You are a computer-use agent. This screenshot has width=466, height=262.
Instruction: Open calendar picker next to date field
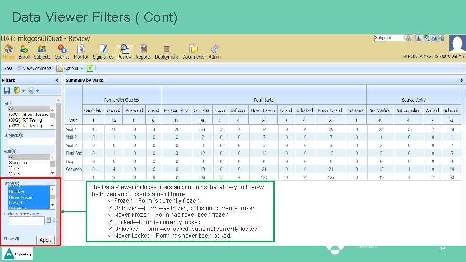pos(48,220)
